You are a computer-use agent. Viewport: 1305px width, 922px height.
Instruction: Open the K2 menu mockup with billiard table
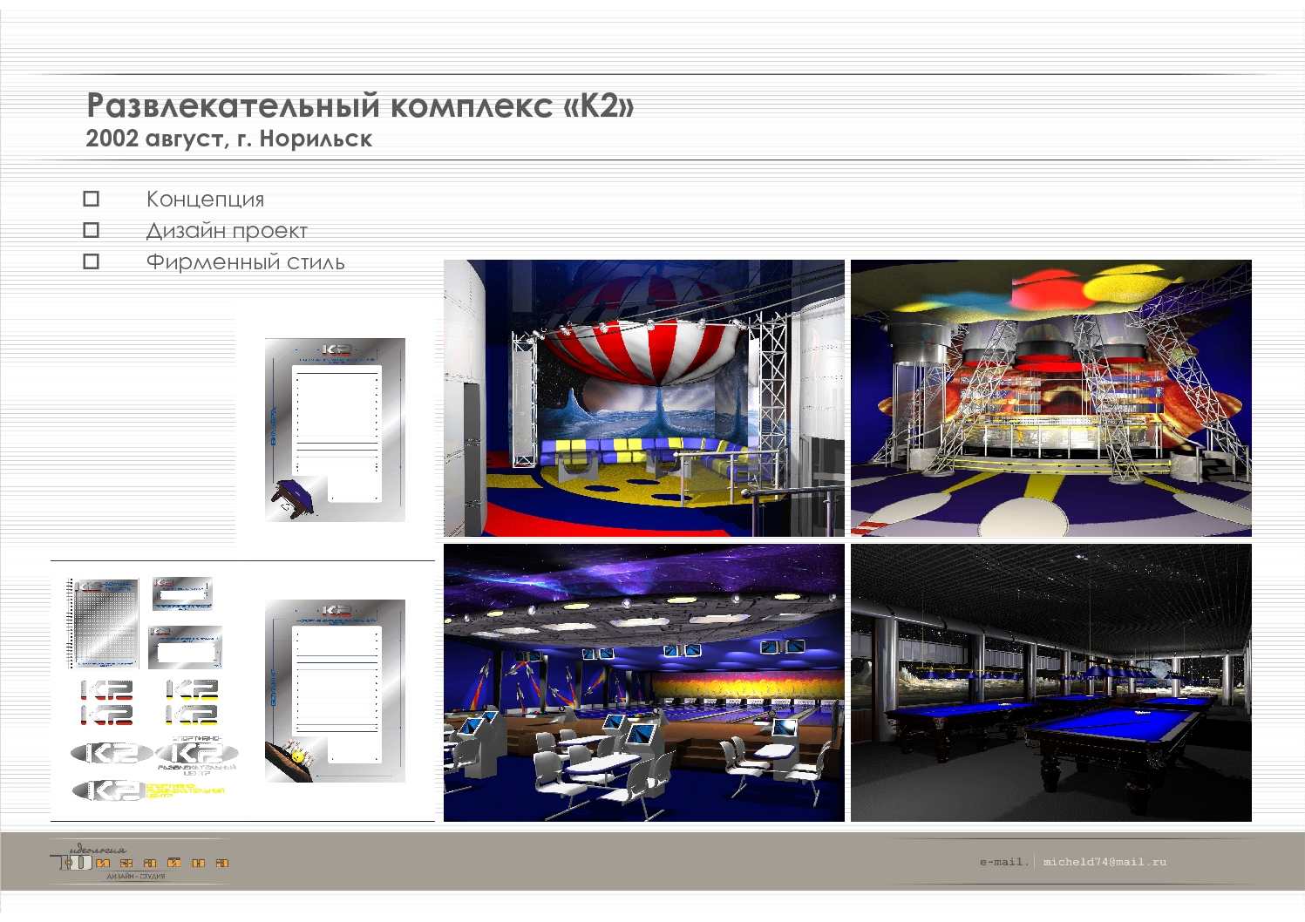click(336, 430)
